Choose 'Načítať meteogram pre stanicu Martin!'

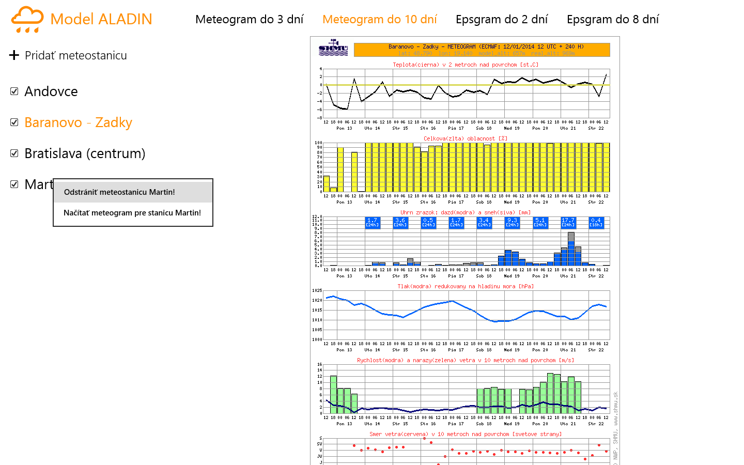[132, 213]
